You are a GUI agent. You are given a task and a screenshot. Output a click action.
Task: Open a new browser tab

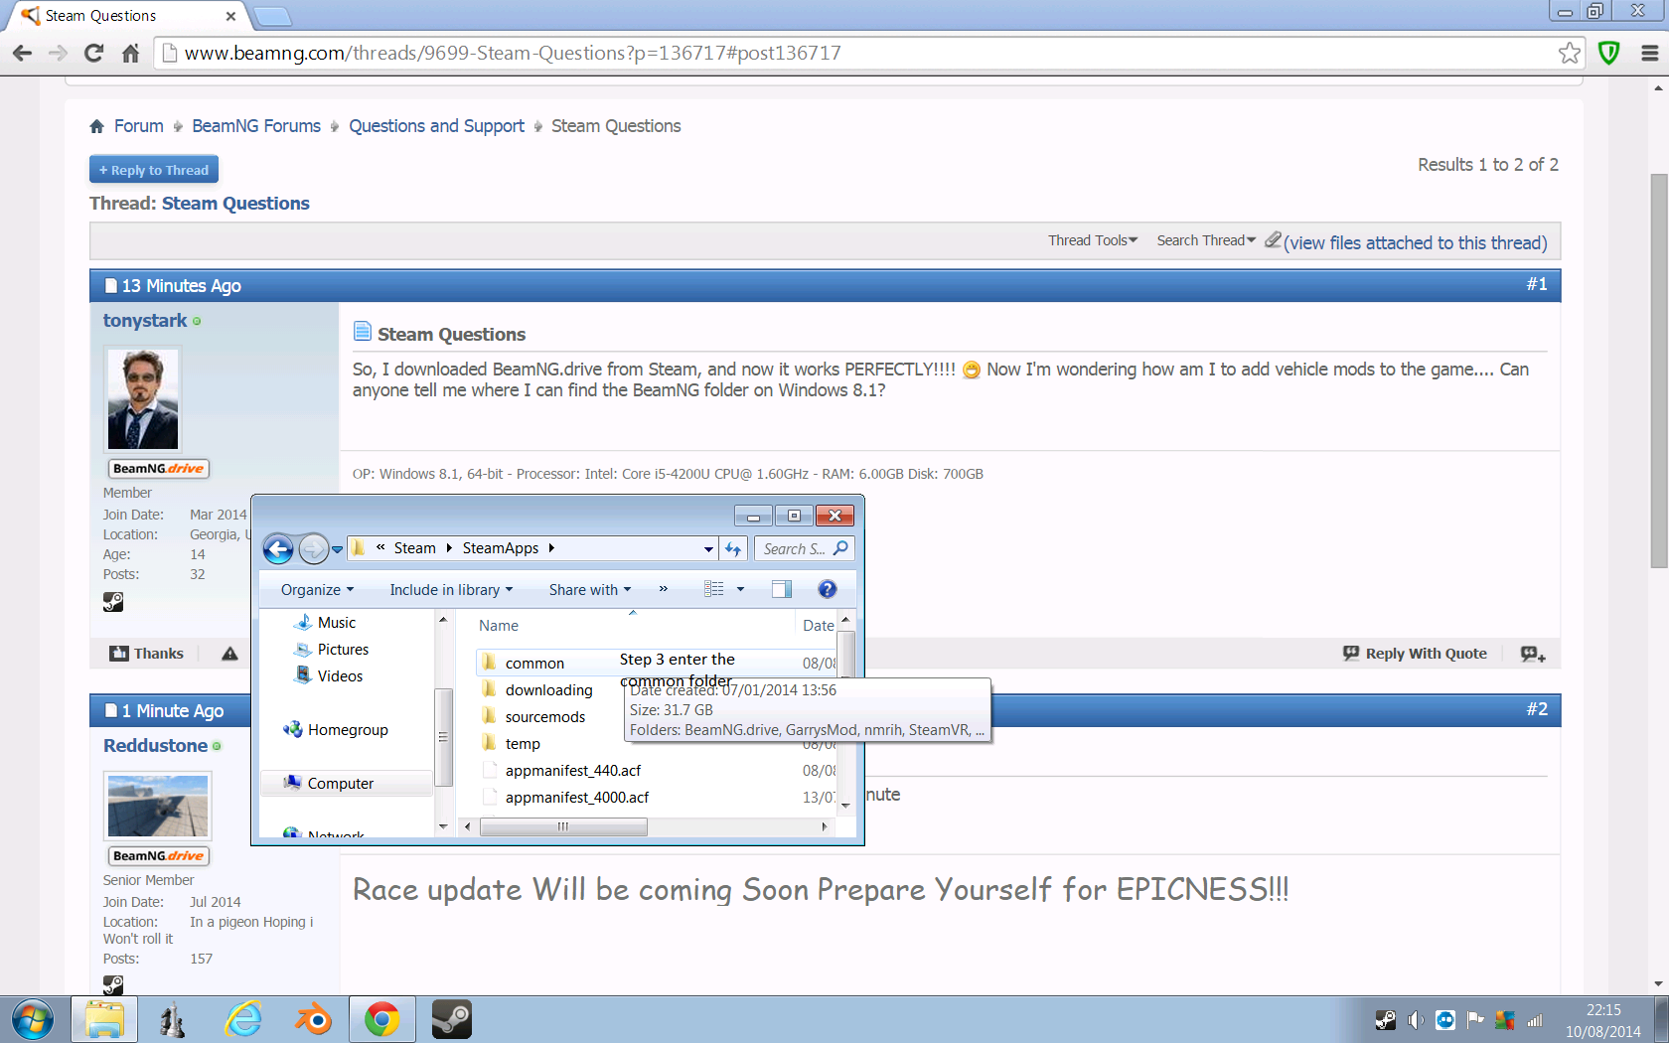click(x=271, y=16)
